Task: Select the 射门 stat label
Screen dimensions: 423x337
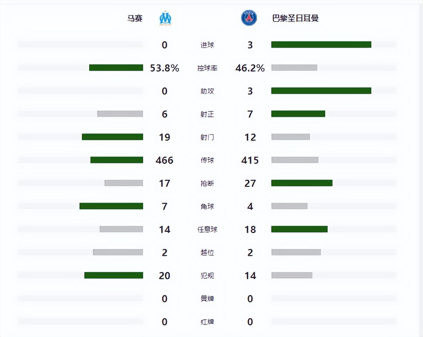Action: tap(207, 137)
